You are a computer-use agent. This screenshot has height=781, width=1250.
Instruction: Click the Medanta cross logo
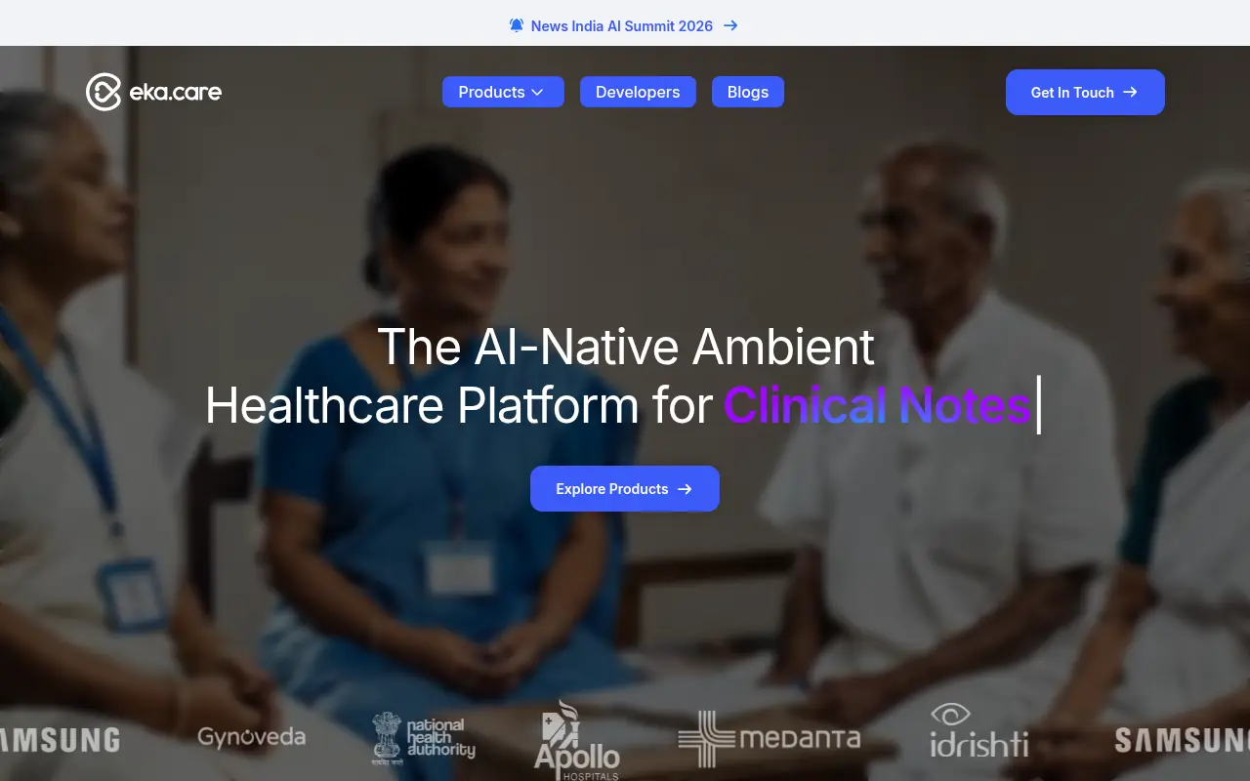[x=706, y=739]
